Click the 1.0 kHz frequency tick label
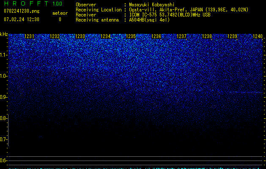This screenshot has height=169, width=266. pos(3,76)
